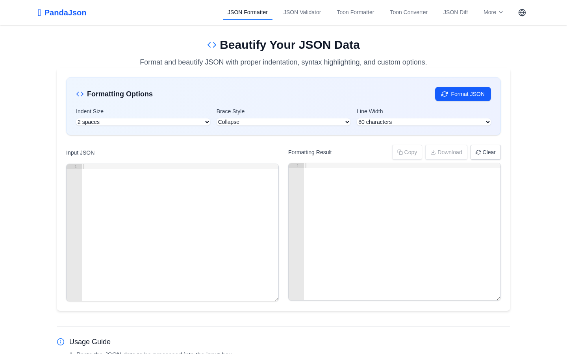Open the language globe icon
Viewport: 567px width, 354px height.
tap(522, 13)
